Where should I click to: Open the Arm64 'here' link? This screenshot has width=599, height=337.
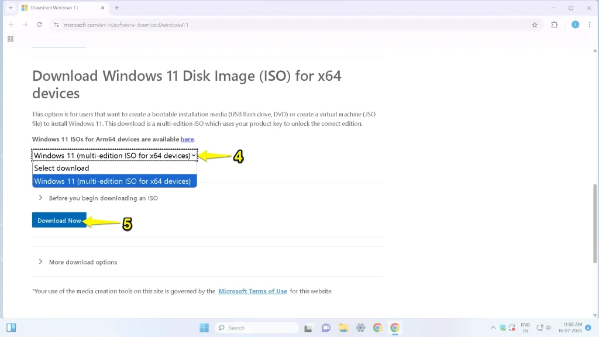click(x=187, y=139)
